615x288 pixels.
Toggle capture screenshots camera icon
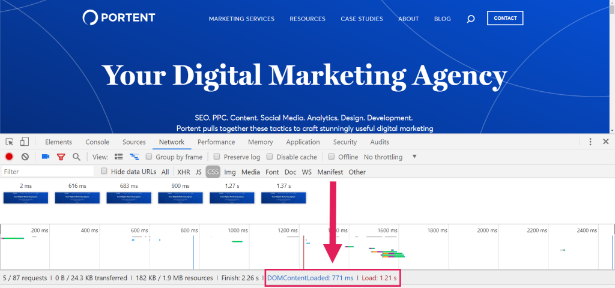pyautogui.click(x=46, y=157)
